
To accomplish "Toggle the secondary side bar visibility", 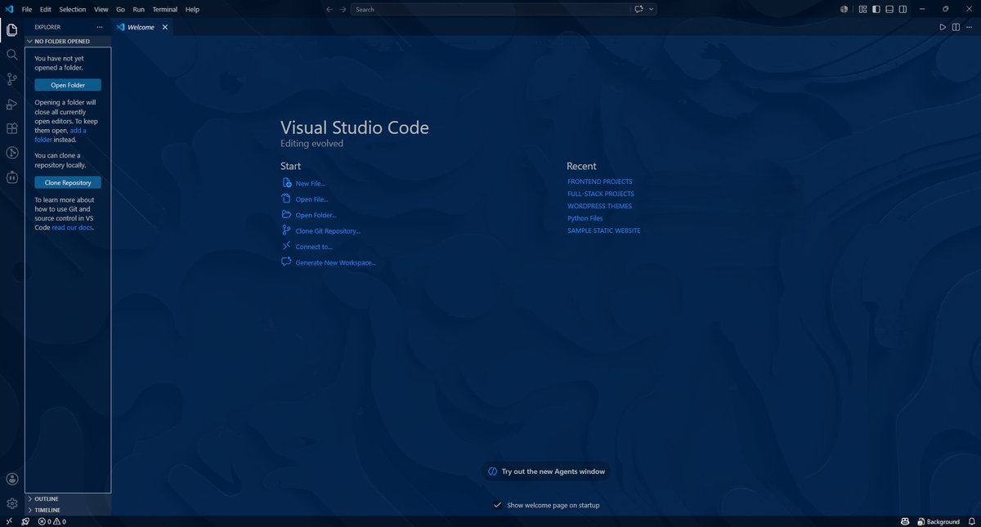I will point(903,9).
